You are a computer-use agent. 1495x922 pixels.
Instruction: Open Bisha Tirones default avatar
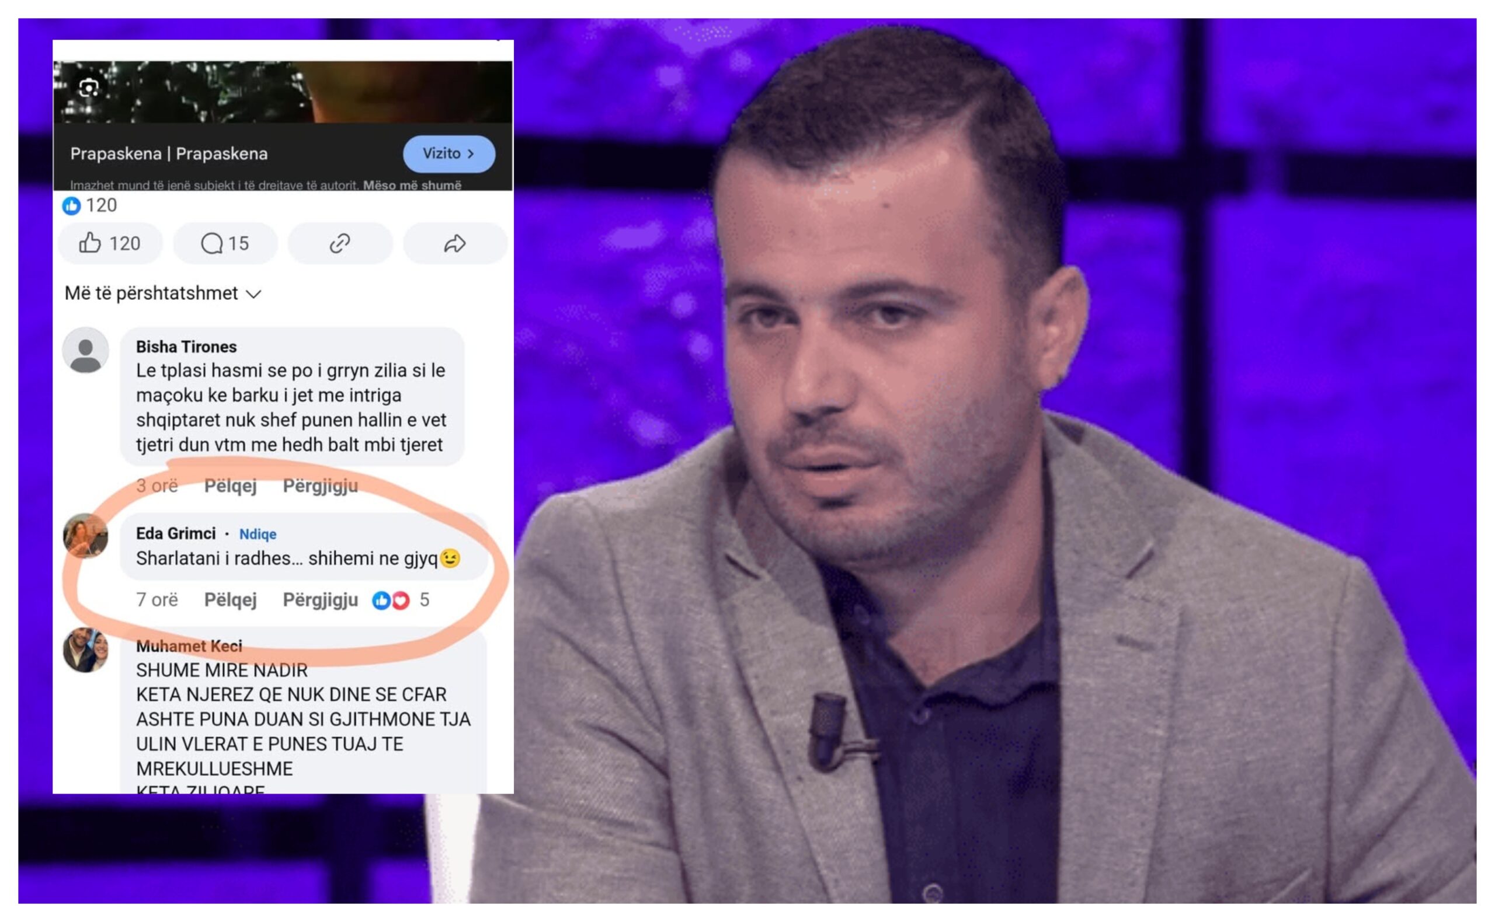(x=85, y=350)
